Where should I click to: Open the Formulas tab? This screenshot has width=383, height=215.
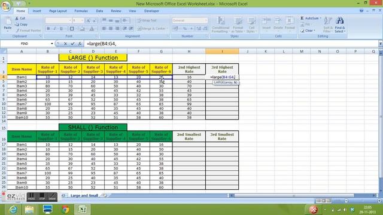[x=81, y=11]
